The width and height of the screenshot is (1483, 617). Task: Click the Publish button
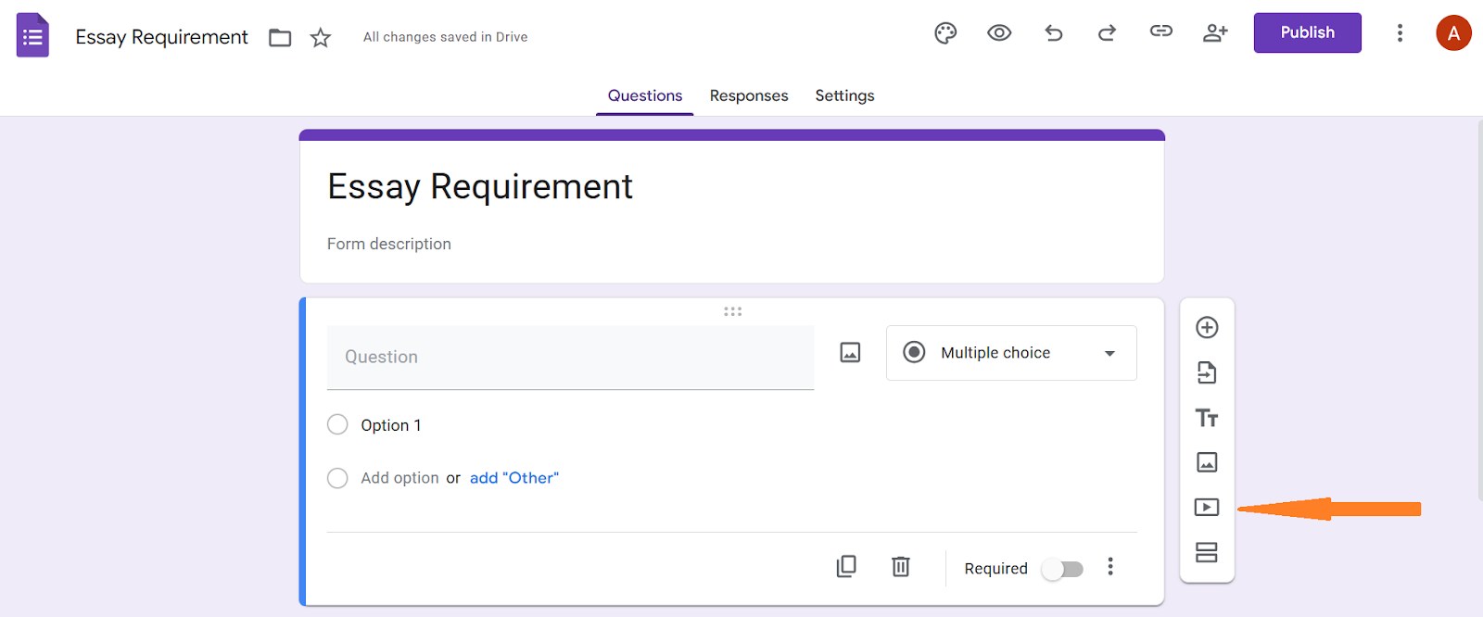click(x=1307, y=32)
